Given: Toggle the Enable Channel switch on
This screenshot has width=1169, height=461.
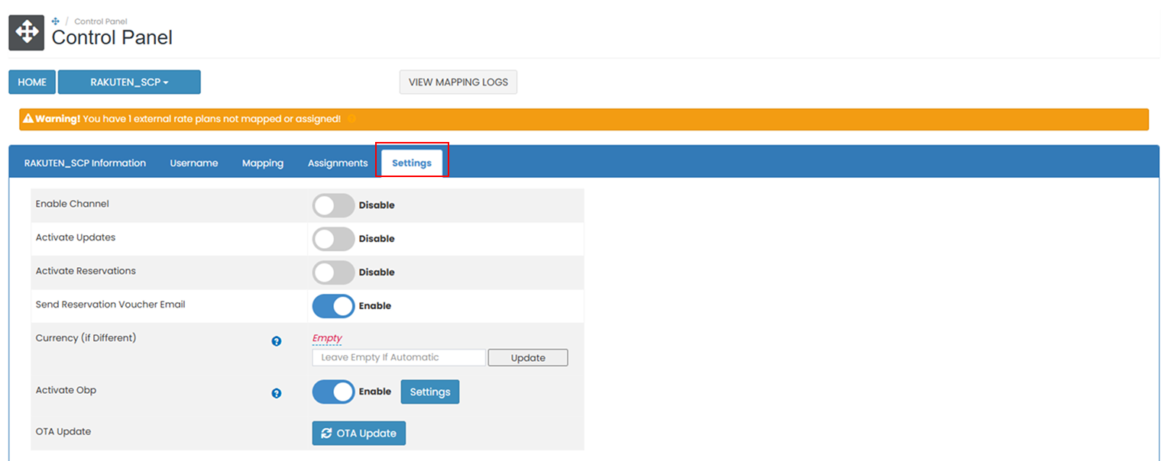Looking at the screenshot, I should pyautogui.click(x=333, y=205).
